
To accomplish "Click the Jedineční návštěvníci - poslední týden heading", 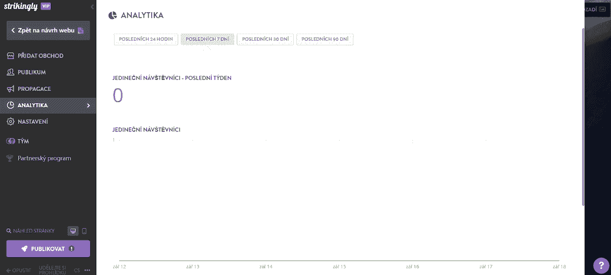I will 172,78.
